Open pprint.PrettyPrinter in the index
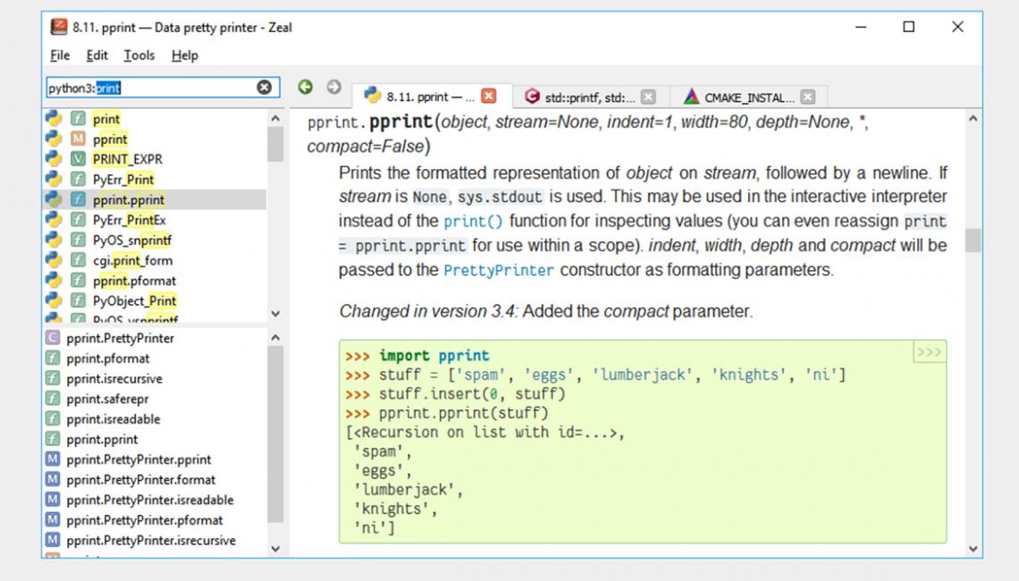This screenshot has height=581, width=1019. [x=155, y=338]
